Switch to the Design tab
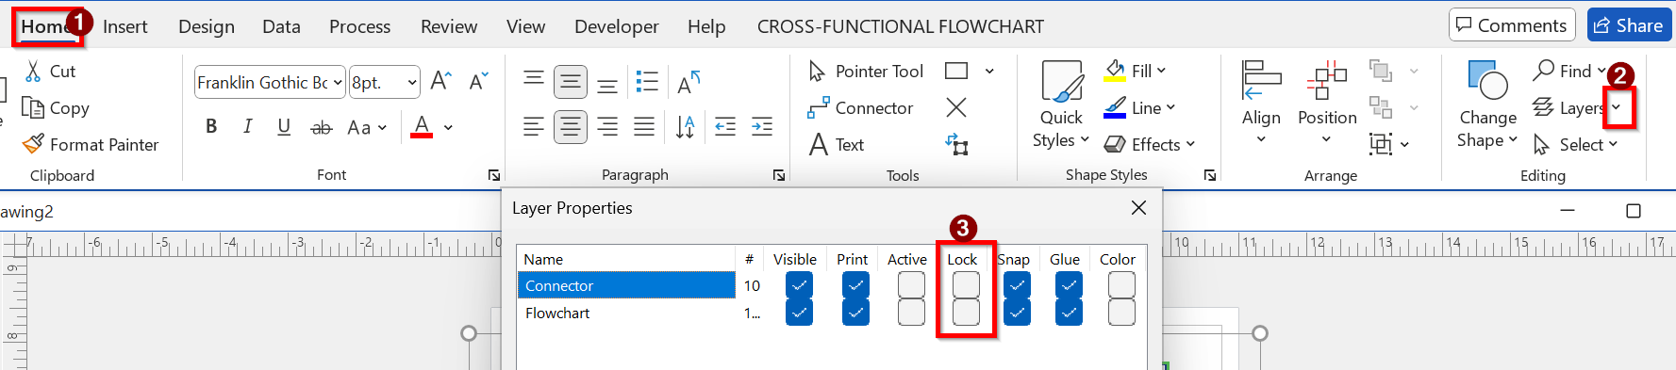The height and width of the screenshot is (370, 1676). pyautogui.click(x=207, y=26)
